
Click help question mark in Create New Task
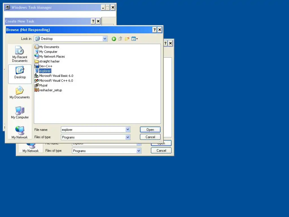pyautogui.click(x=93, y=21)
